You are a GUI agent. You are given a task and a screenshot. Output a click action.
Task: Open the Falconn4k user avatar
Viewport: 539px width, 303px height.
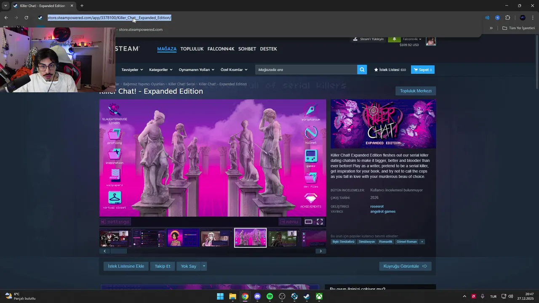(431, 41)
